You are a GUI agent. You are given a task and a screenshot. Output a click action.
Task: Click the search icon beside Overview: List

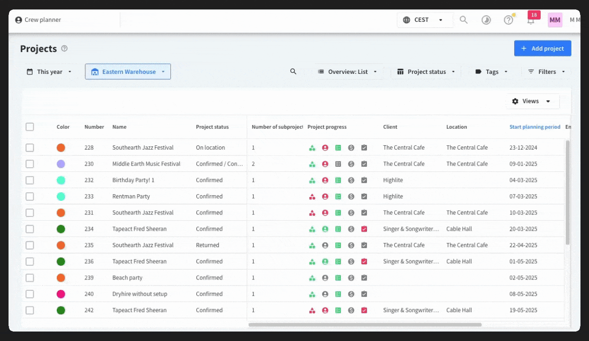click(x=293, y=72)
